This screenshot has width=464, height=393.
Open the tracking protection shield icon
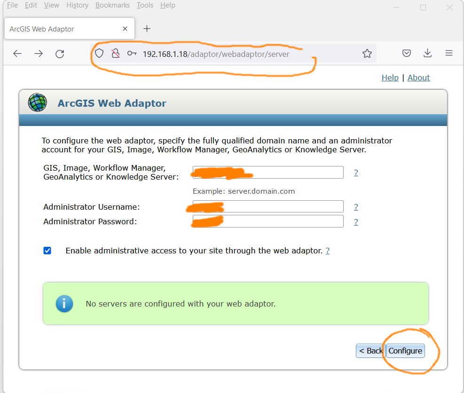pos(99,53)
